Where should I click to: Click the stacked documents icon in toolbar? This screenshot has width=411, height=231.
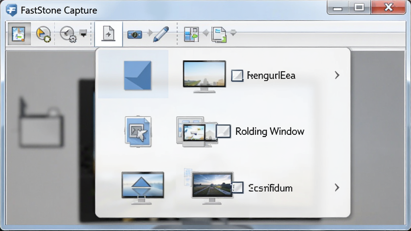point(219,34)
